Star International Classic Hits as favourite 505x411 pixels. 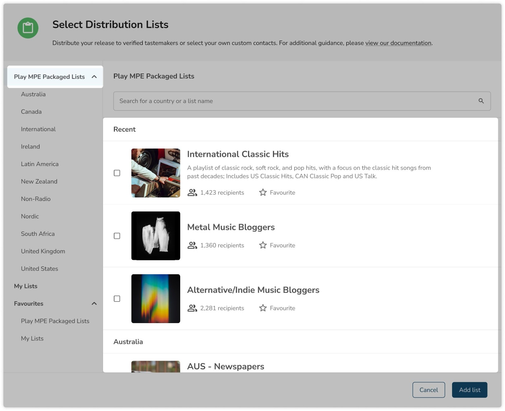pos(263,192)
